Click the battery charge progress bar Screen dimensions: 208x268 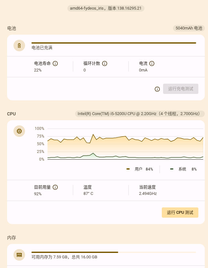tap(114, 43)
